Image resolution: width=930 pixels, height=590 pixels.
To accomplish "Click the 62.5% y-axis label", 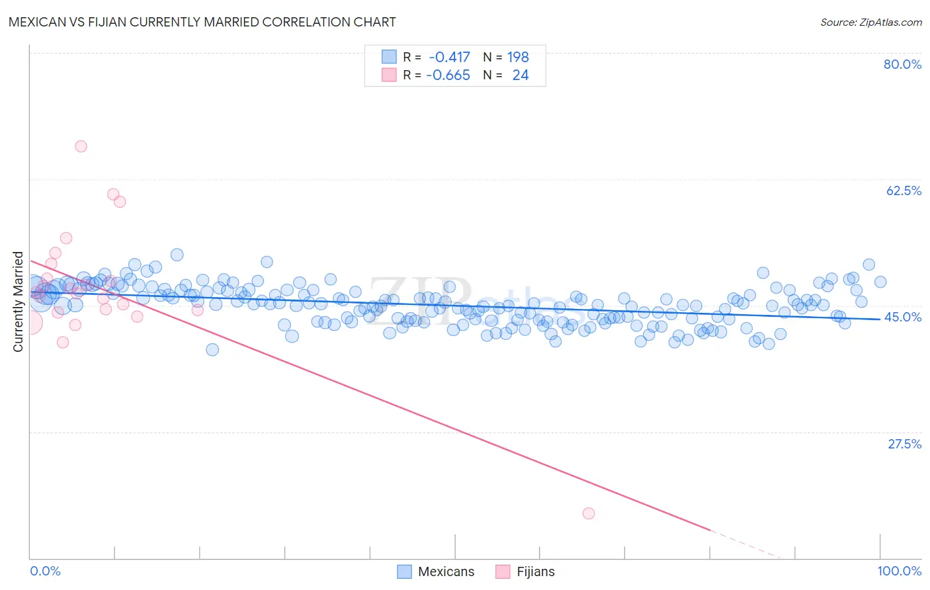I will coord(904,190).
